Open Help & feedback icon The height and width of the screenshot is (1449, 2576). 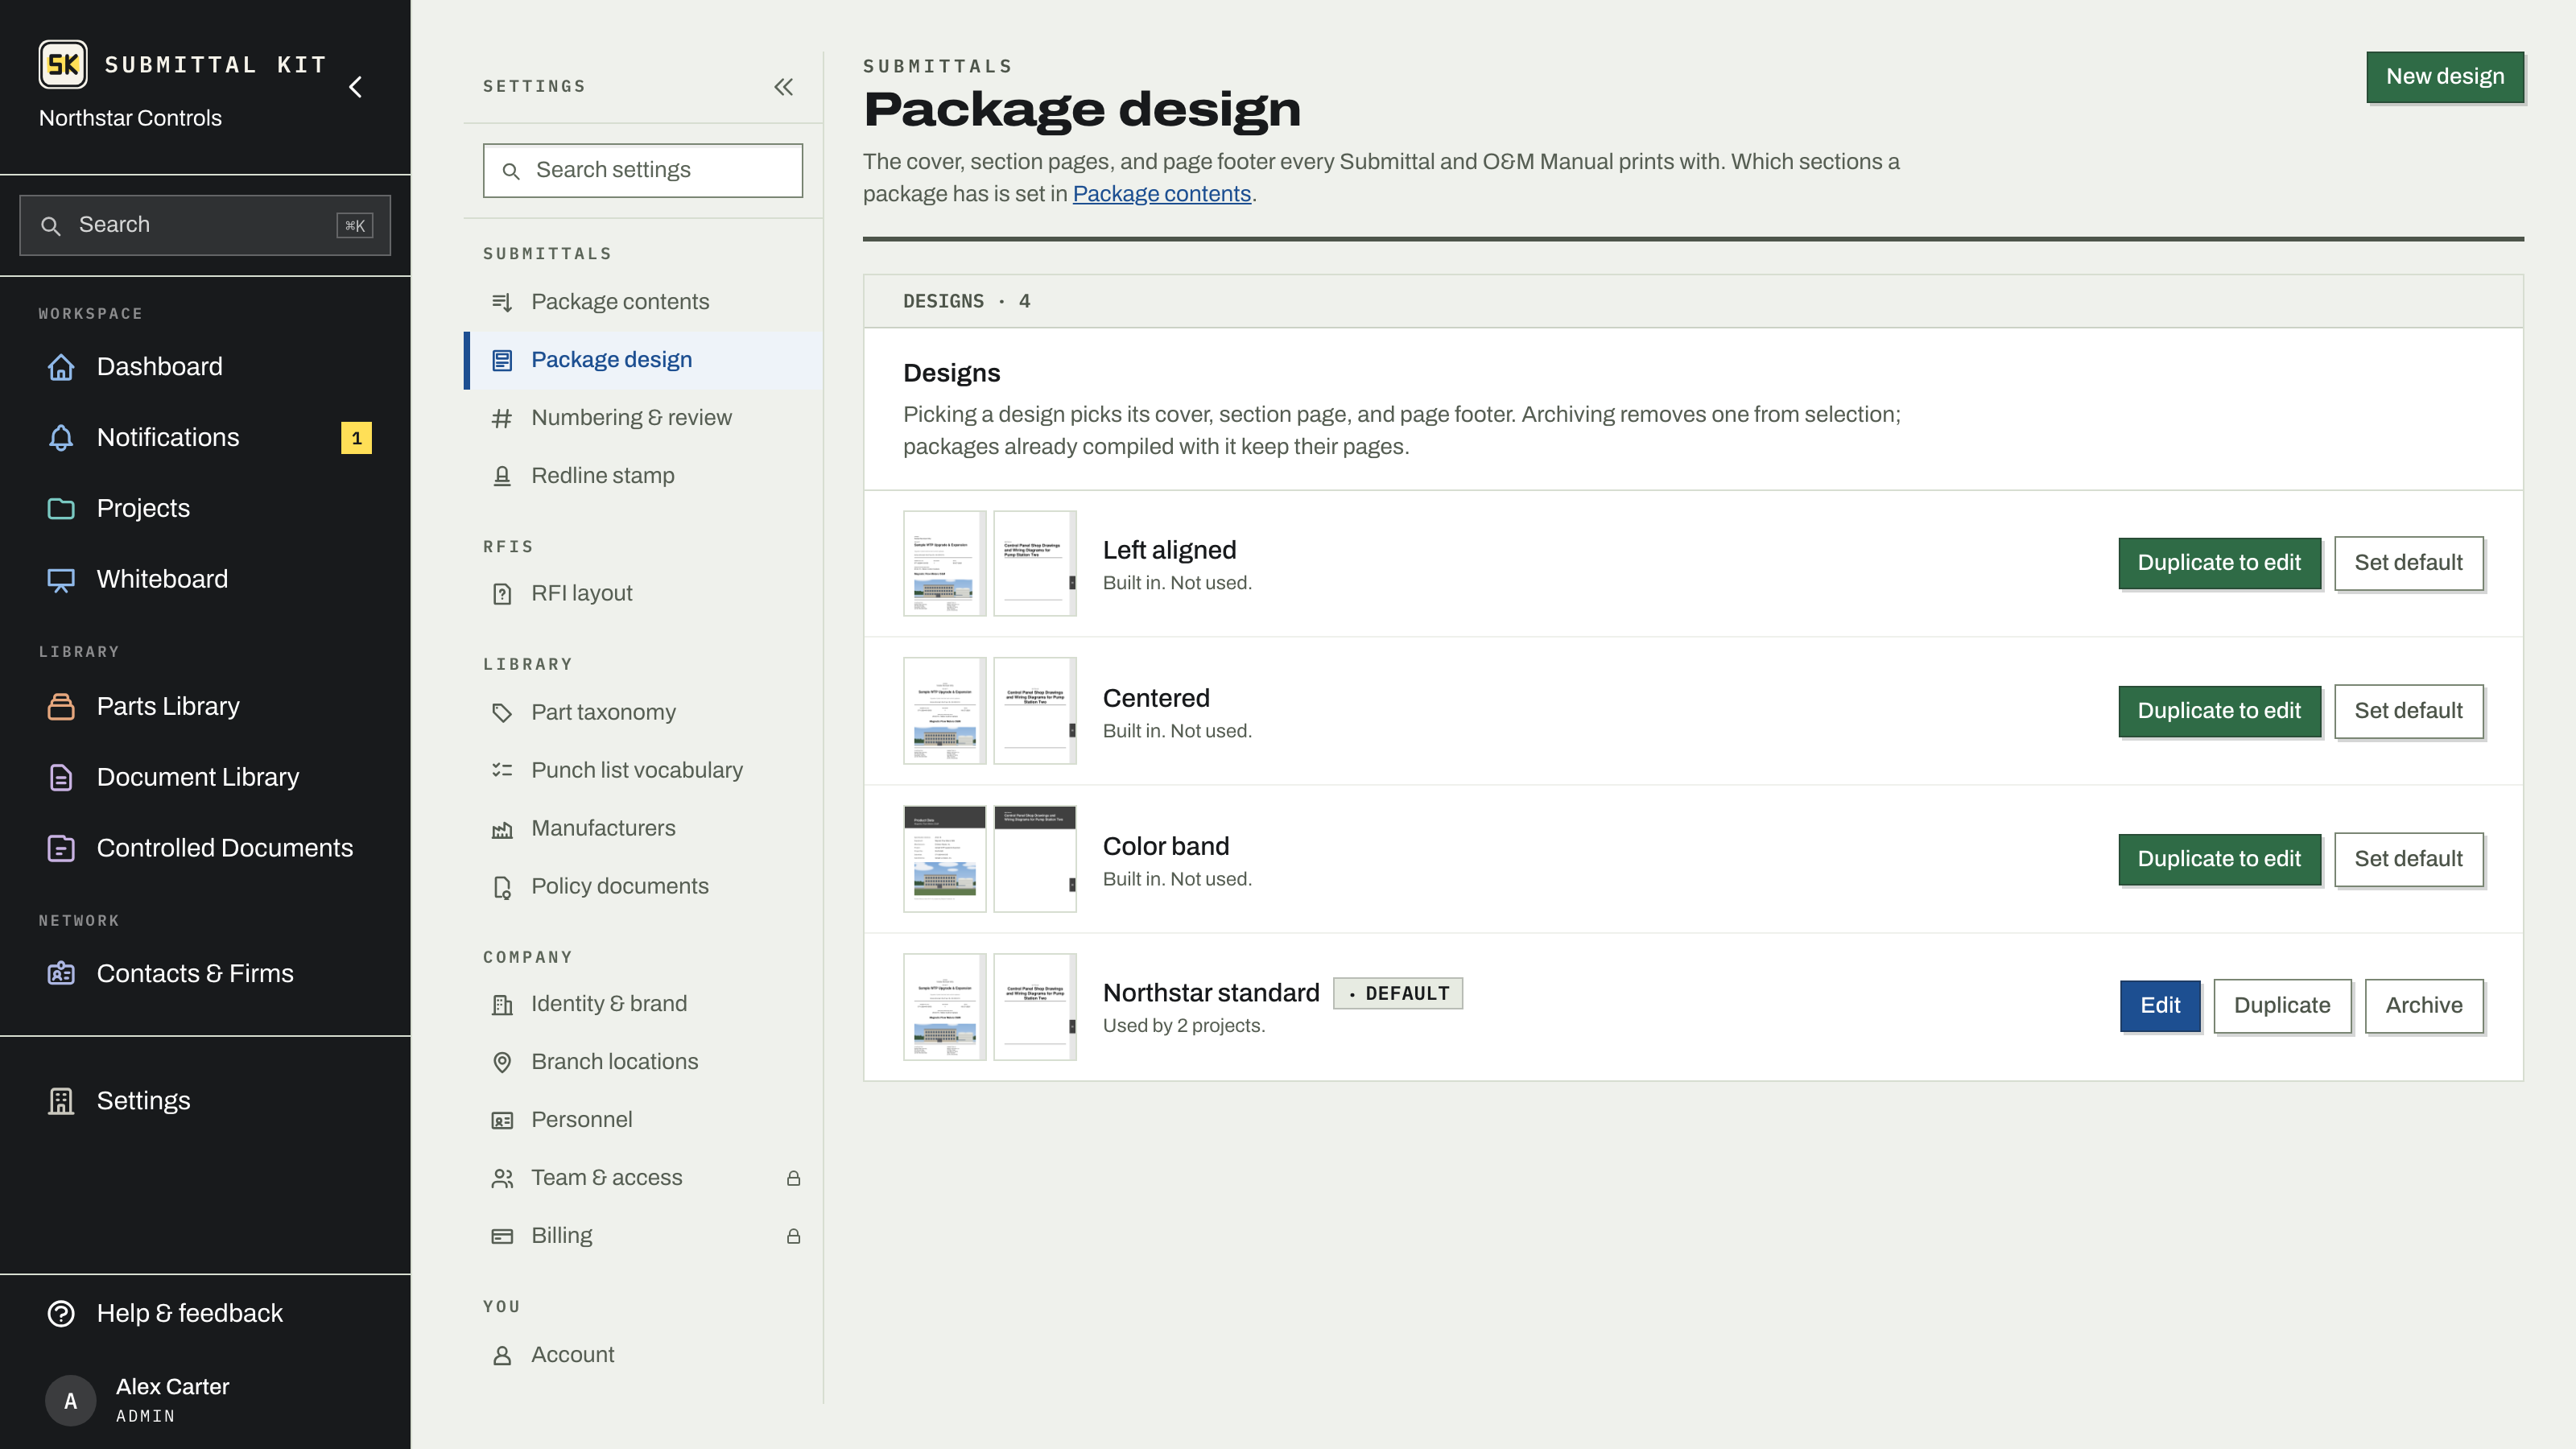61,1314
